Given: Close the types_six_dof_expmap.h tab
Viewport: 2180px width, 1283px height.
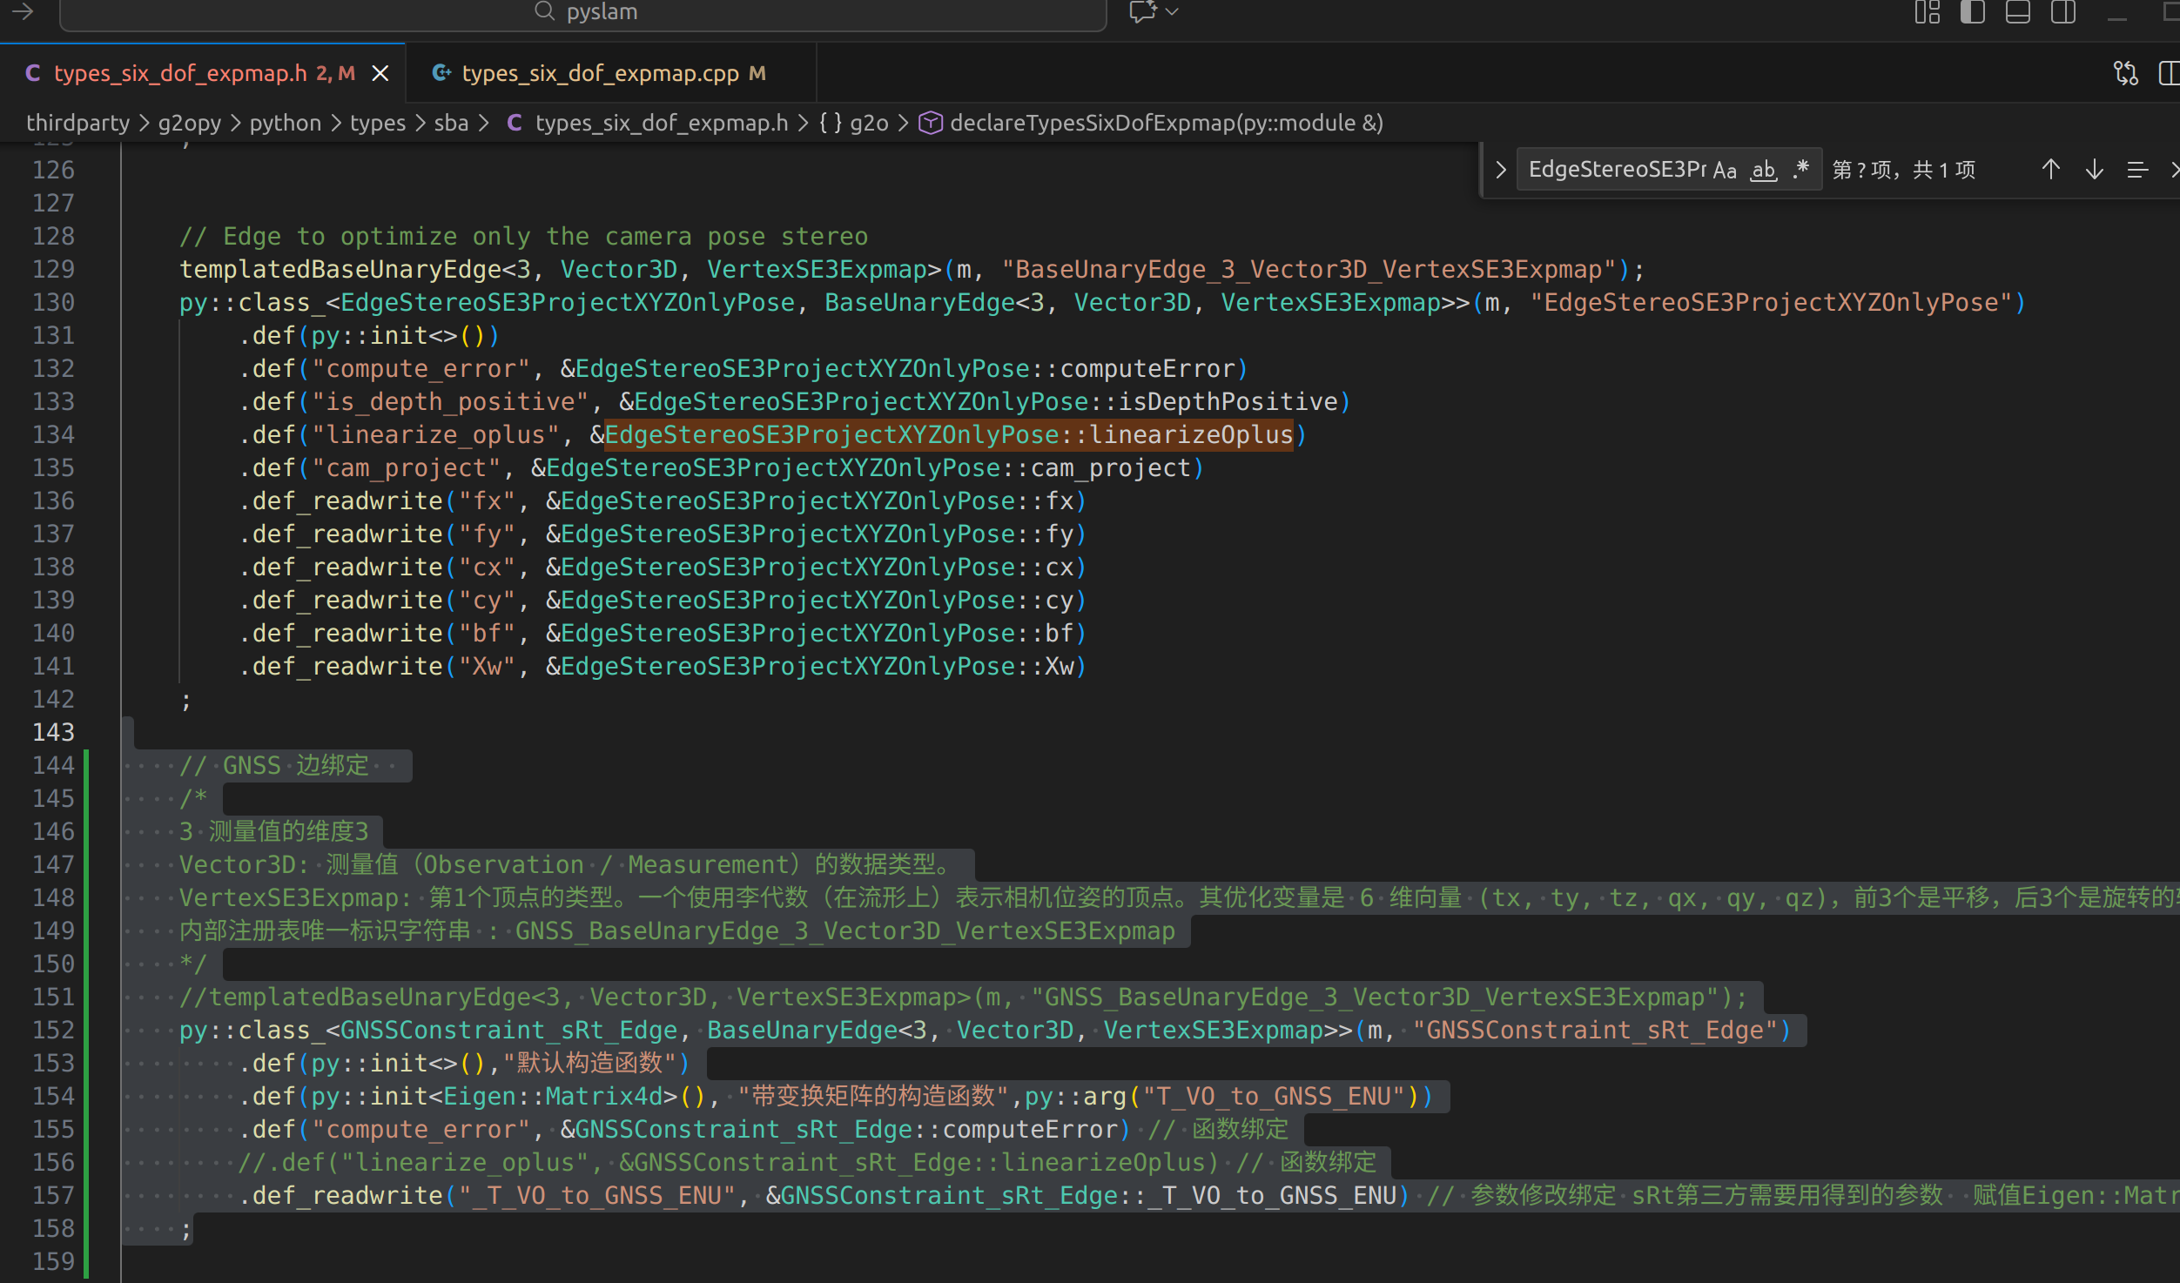Looking at the screenshot, I should tap(380, 73).
